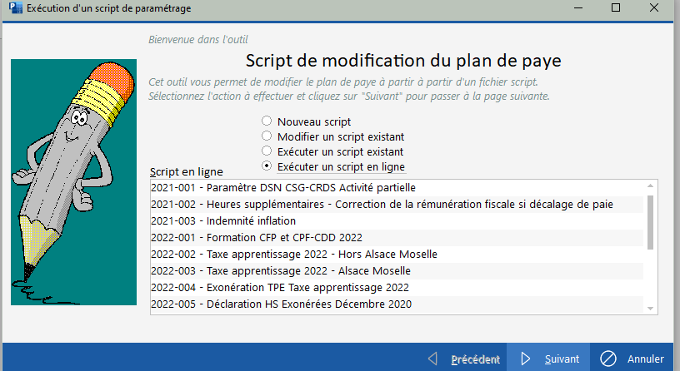The image size is (680, 371).
Task: Click the Précédent left arrow icon
Action: coord(432,359)
